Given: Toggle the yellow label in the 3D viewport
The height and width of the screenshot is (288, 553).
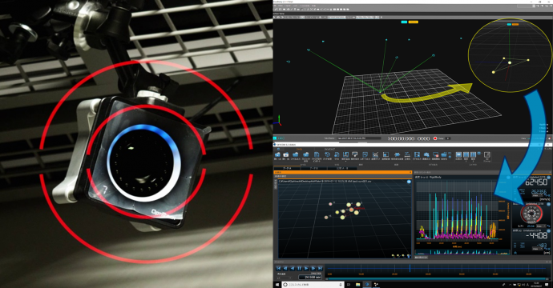Looking at the screenshot, I should tap(414, 22).
